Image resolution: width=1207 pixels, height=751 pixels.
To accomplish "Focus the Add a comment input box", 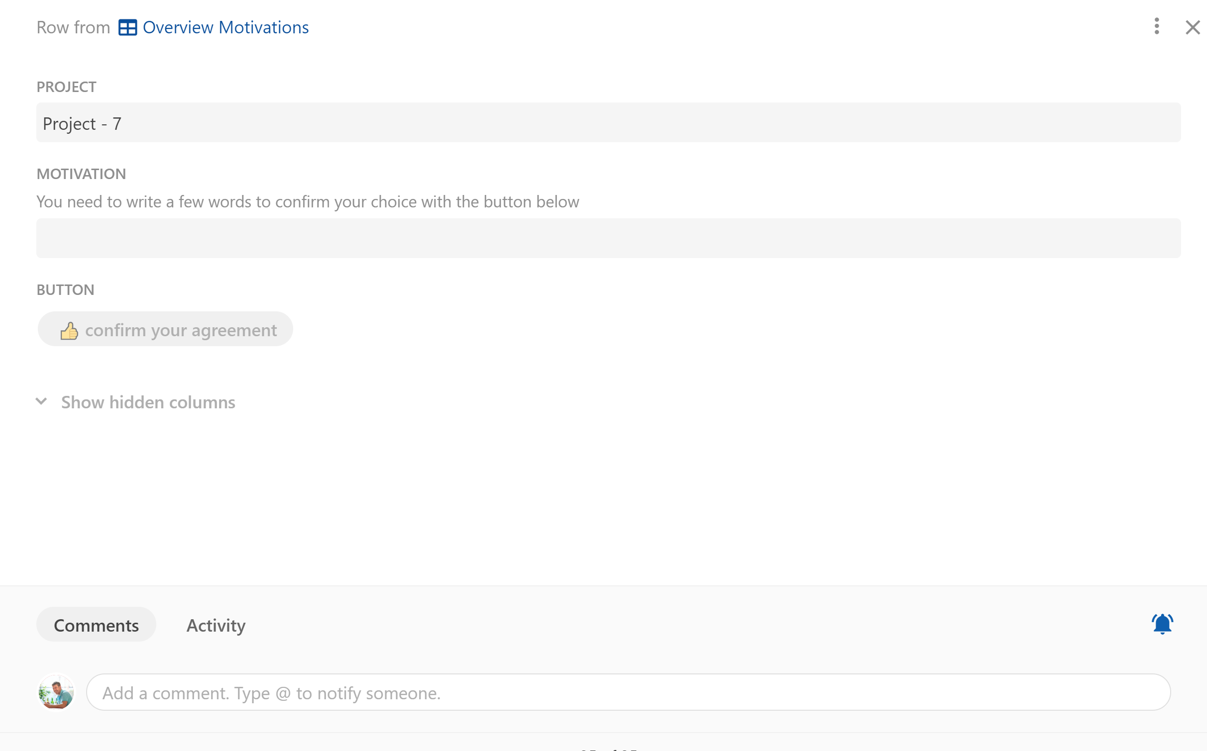I will pyautogui.click(x=628, y=692).
